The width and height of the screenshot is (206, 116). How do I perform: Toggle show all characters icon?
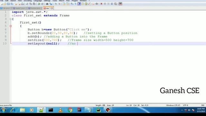75,4
